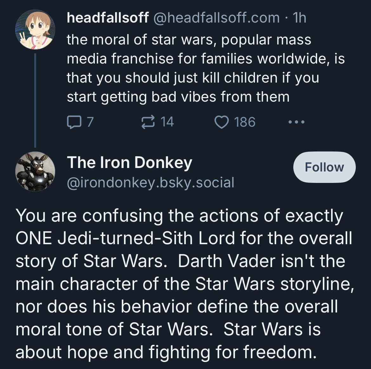Click the vertical thread connector line
The height and width of the screenshot is (369, 371).
point(35,100)
